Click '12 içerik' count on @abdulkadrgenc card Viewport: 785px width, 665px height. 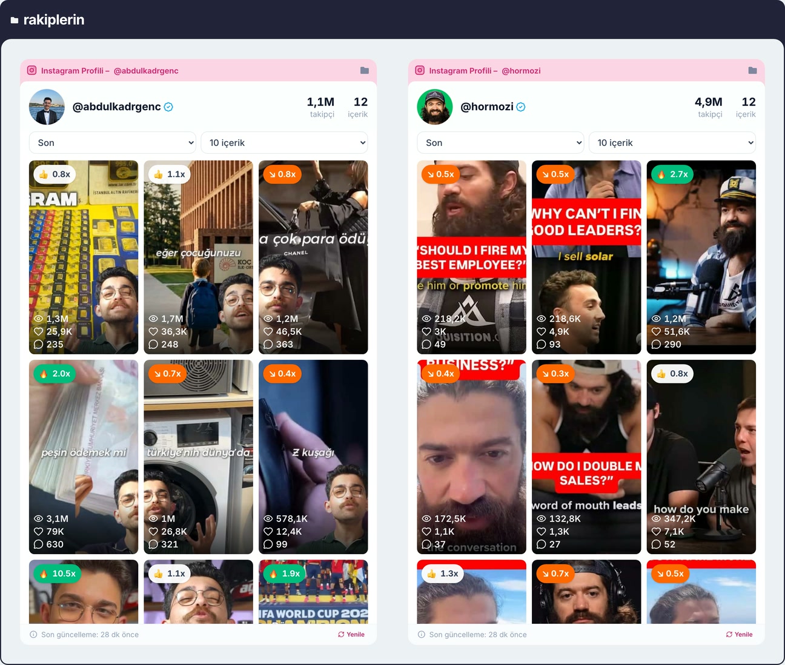click(x=358, y=107)
